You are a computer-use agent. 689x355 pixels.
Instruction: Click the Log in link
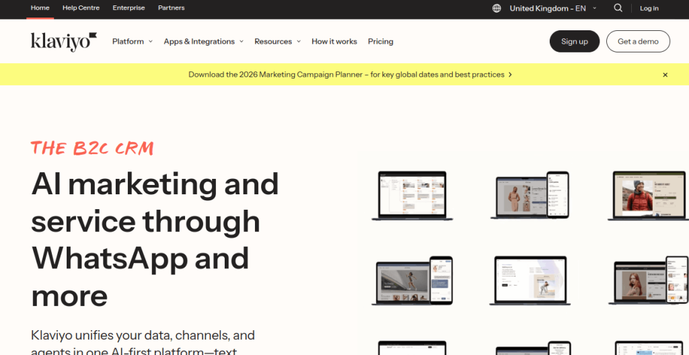click(649, 8)
